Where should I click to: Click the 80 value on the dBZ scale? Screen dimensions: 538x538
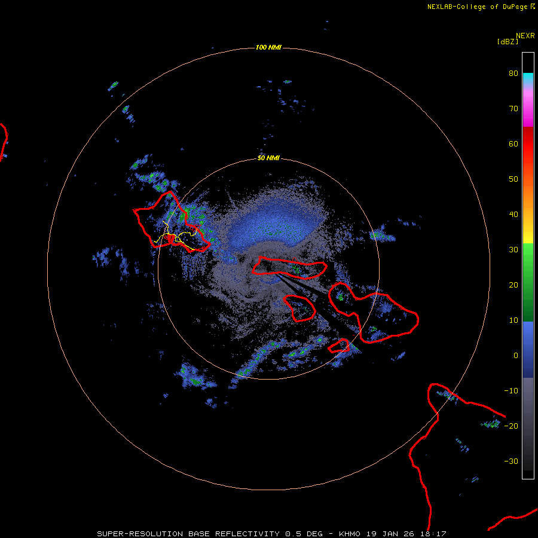(513, 74)
